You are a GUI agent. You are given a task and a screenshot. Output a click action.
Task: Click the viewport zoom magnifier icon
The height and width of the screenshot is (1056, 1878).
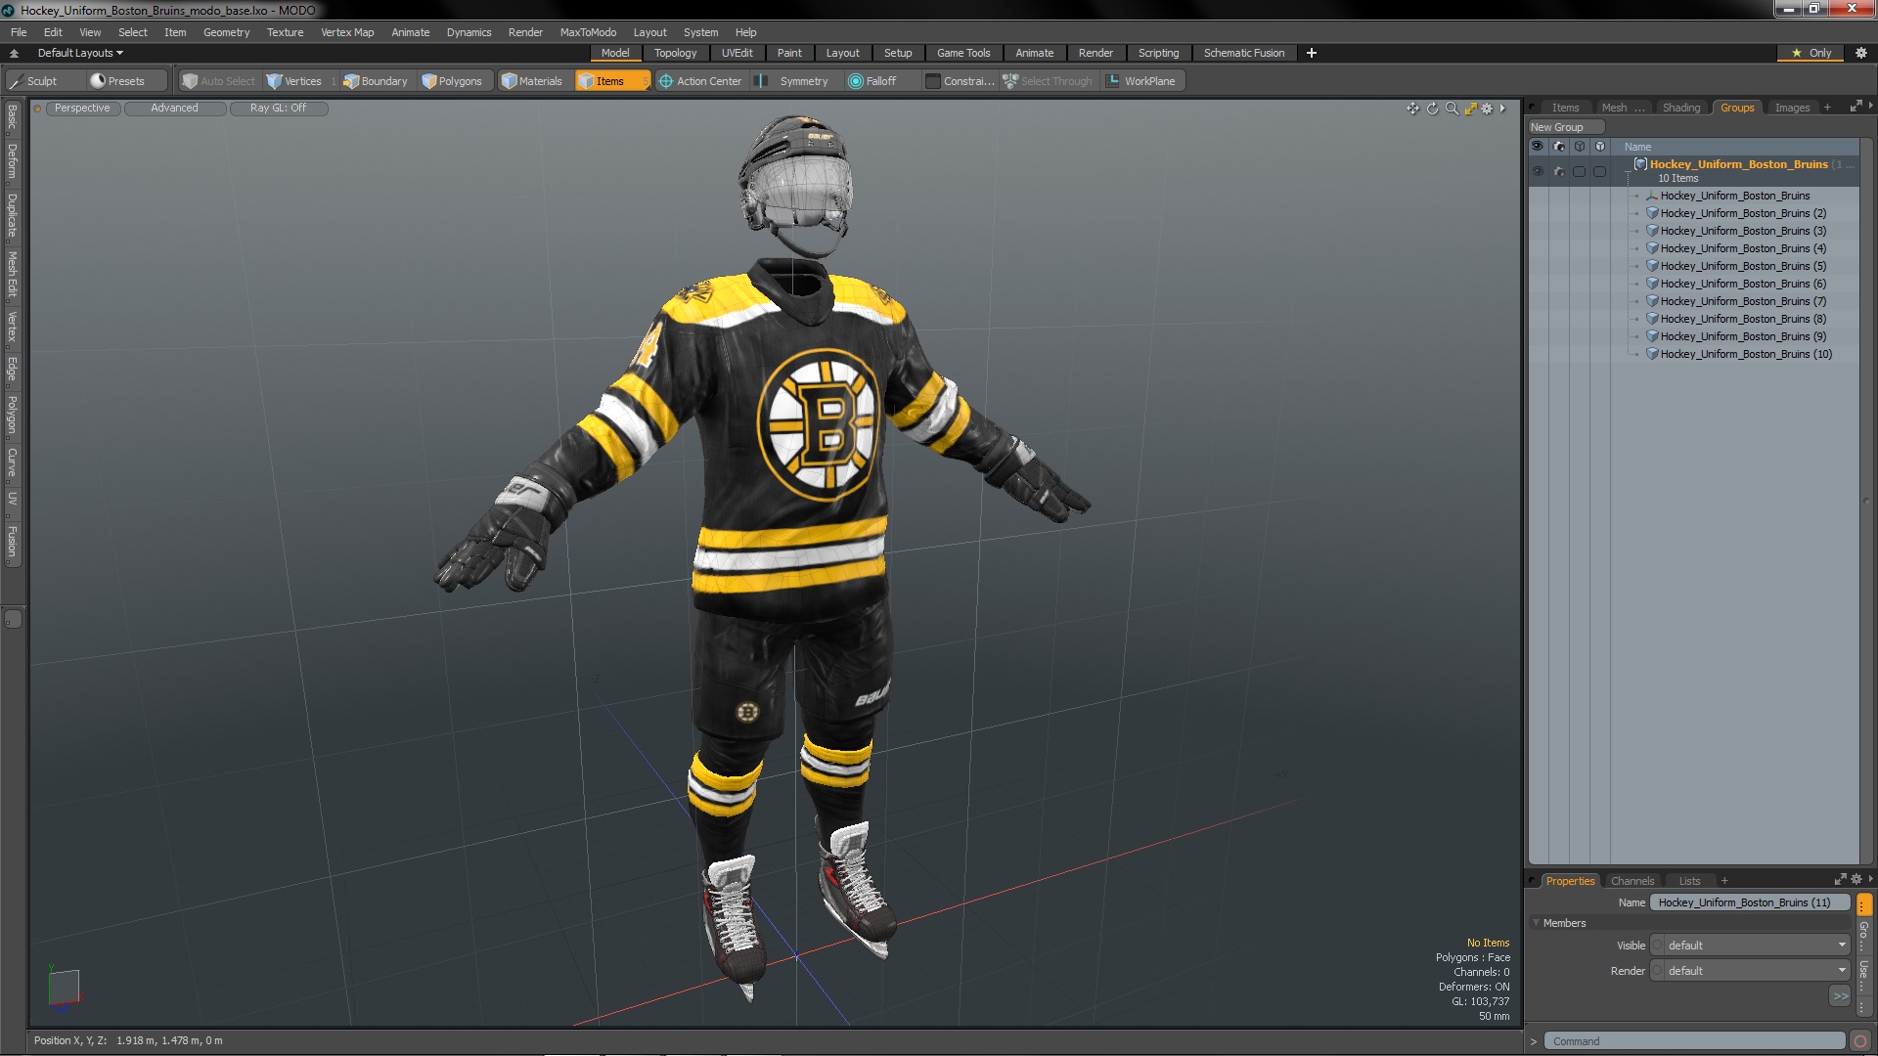[x=1452, y=109]
